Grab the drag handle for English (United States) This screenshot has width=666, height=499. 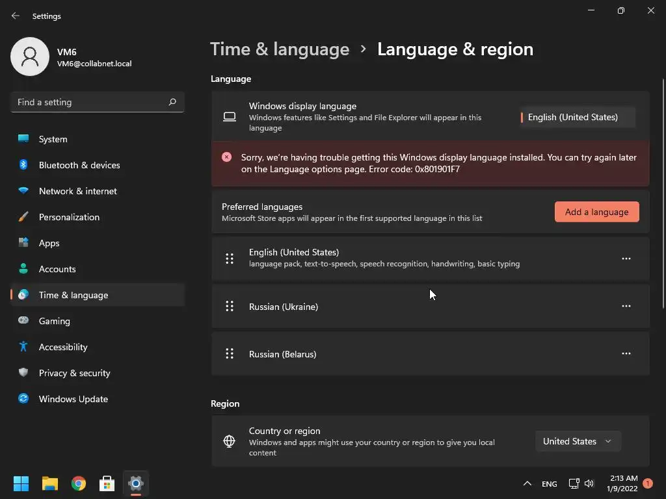tap(230, 259)
